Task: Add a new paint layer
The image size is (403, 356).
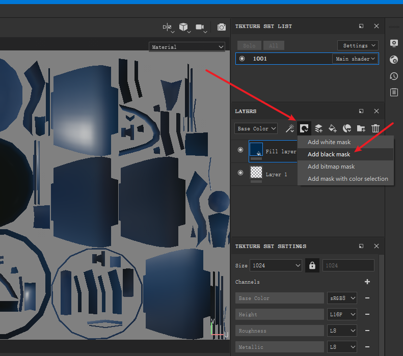Action: (319, 128)
